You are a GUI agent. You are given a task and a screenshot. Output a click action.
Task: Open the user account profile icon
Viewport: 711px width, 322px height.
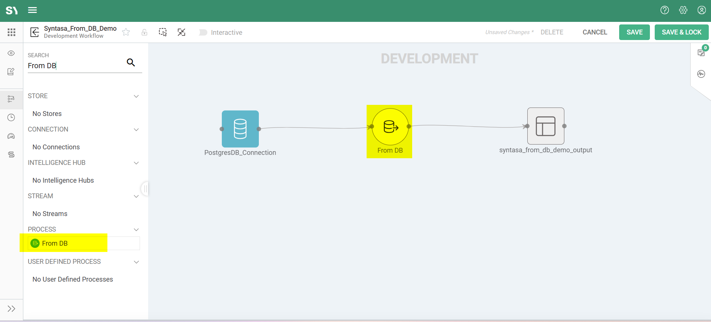pyautogui.click(x=701, y=10)
